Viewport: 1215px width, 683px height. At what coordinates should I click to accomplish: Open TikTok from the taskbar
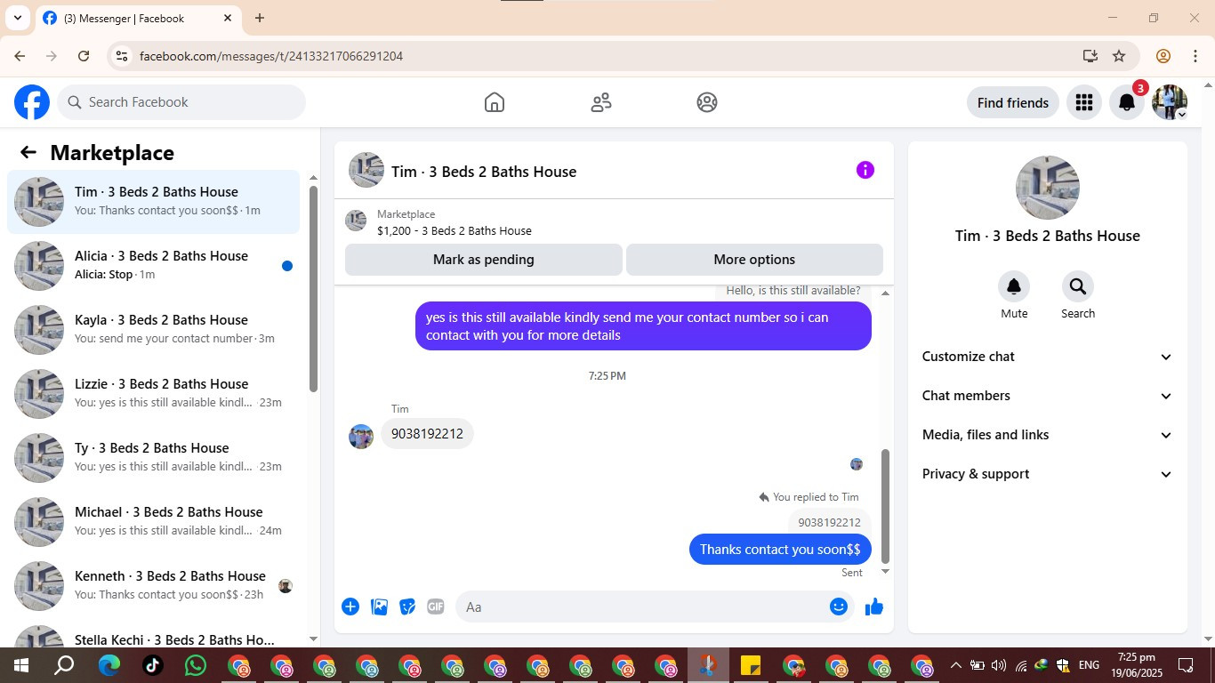[x=152, y=665]
